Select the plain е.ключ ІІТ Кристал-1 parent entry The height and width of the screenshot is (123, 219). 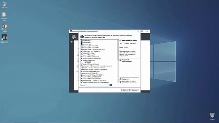pyautogui.click(x=89, y=60)
